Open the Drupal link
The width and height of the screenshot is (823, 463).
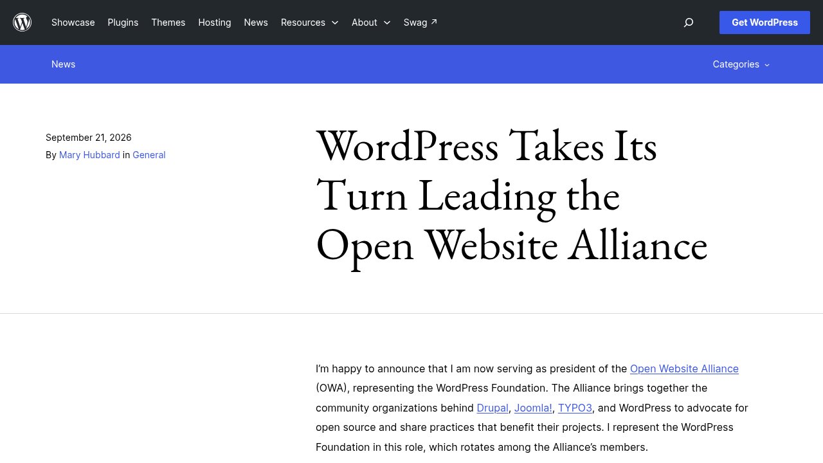(x=493, y=408)
